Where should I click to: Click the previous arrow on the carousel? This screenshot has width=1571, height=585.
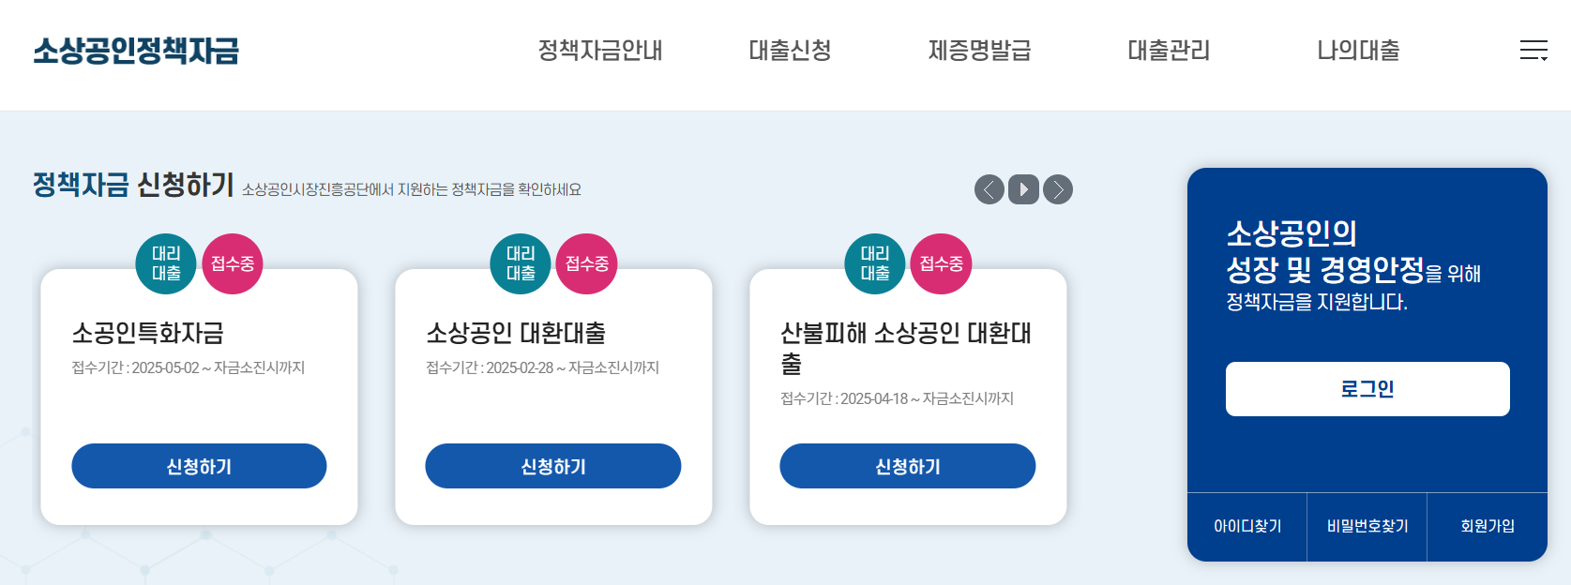(988, 190)
